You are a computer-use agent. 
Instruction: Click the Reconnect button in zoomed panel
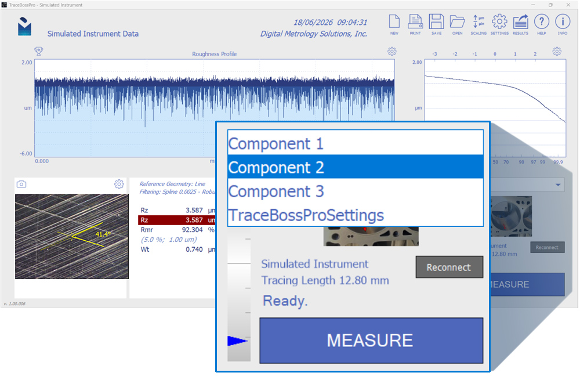[x=449, y=267]
